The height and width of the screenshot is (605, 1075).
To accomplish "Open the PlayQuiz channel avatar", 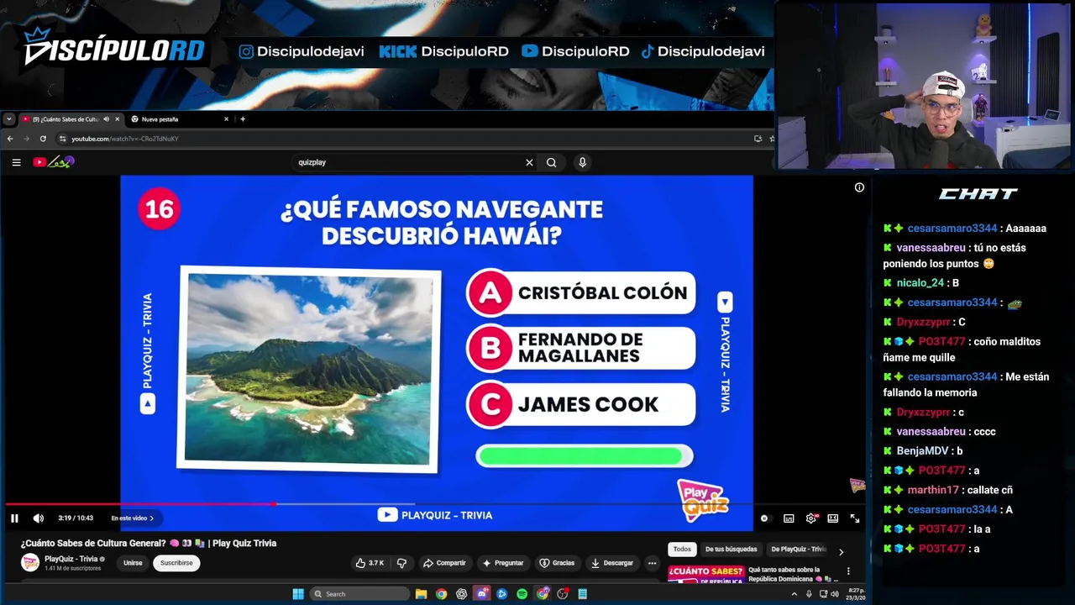I will point(30,563).
